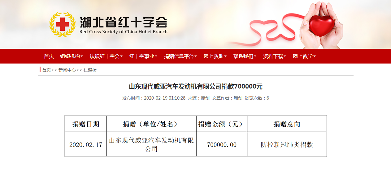This screenshot has height=177, width=391.
Task: Expand the 联系我们 dropdown menu
Action: tap(245, 56)
